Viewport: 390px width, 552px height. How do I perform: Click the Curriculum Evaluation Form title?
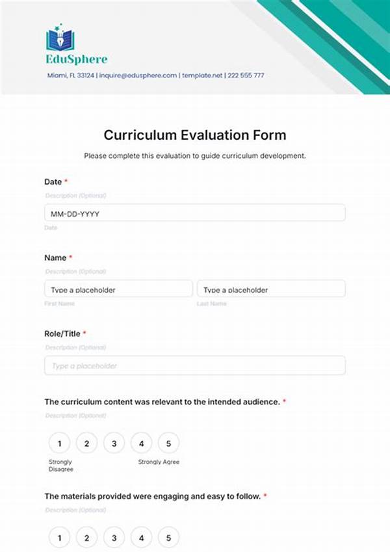pyautogui.click(x=194, y=135)
